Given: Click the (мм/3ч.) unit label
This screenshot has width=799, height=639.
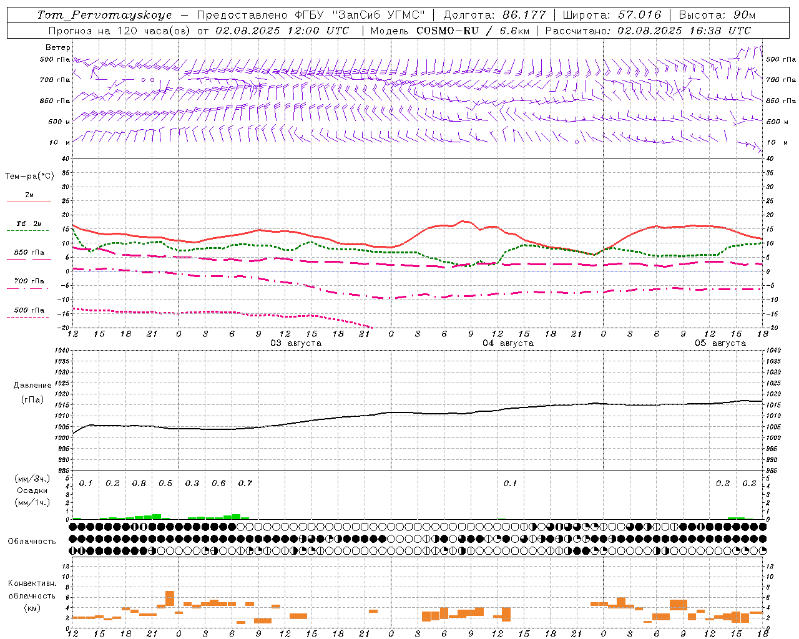Looking at the screenshot, I should pos(32,479).
